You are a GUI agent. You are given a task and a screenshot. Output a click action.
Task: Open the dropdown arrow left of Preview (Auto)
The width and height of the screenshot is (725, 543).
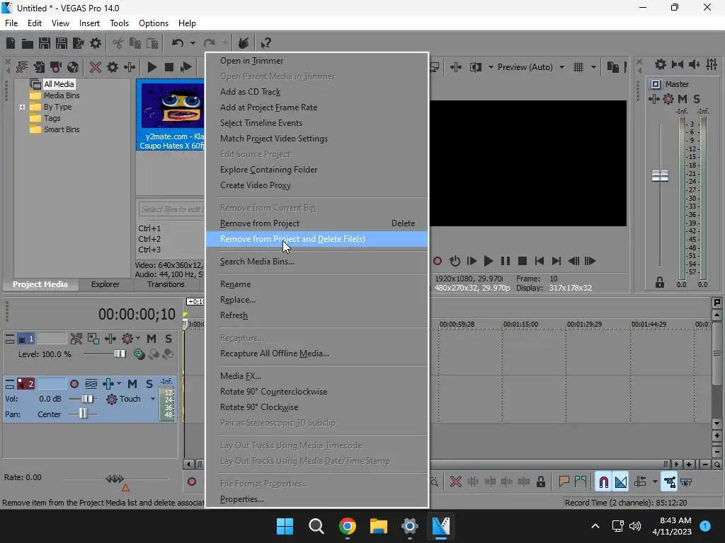[491, 67]
